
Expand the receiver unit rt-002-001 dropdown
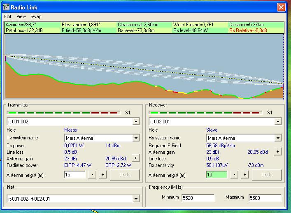coord(278,122)
